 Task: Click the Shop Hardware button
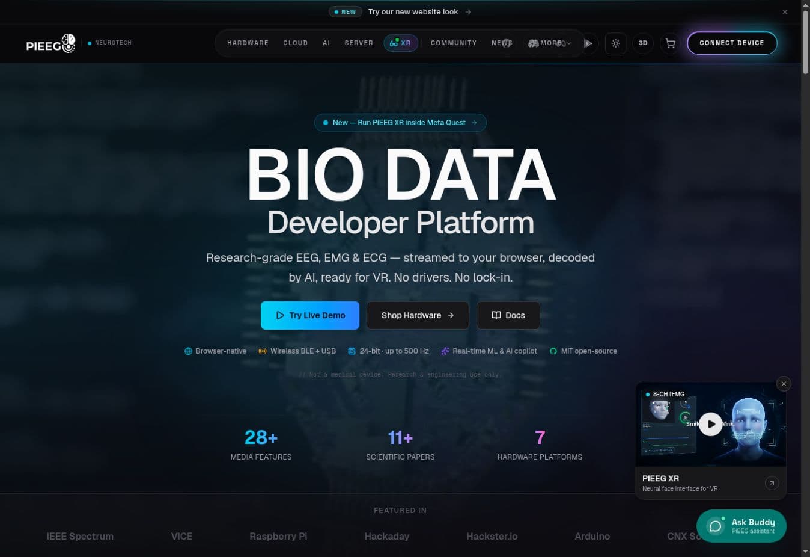pos(418,315)
